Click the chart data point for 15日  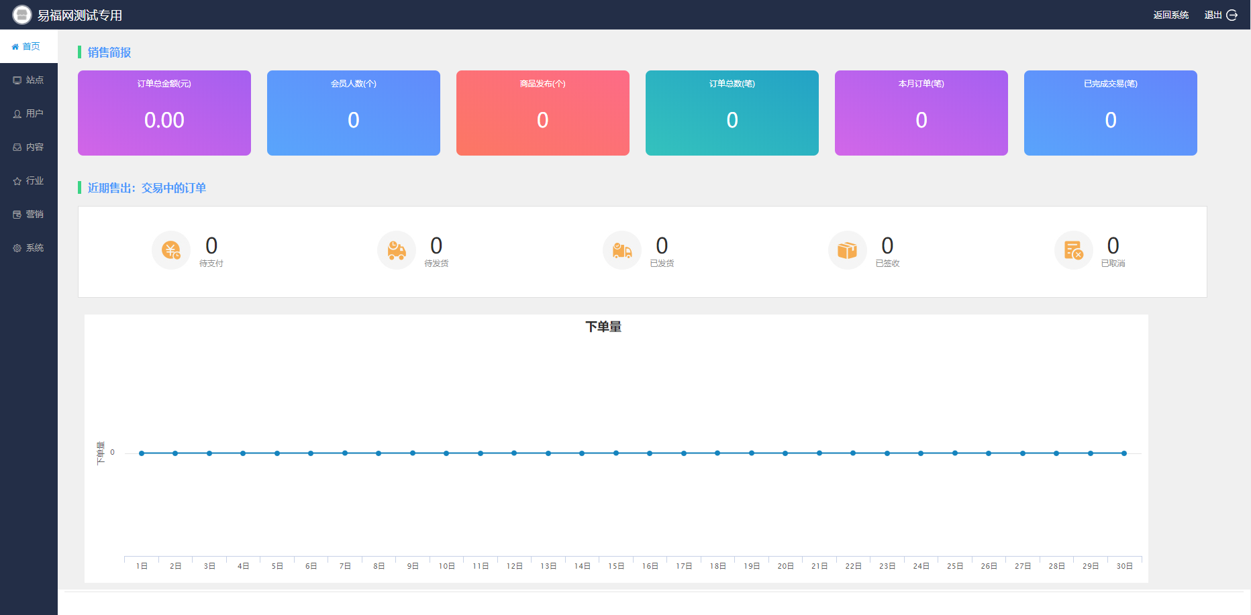click(x=616, y=453)
